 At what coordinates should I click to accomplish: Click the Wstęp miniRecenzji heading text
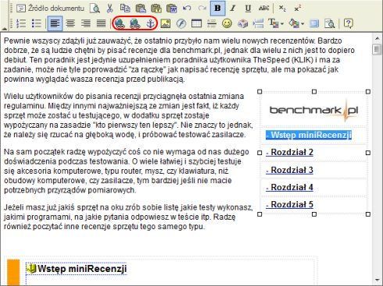point(82,269)
